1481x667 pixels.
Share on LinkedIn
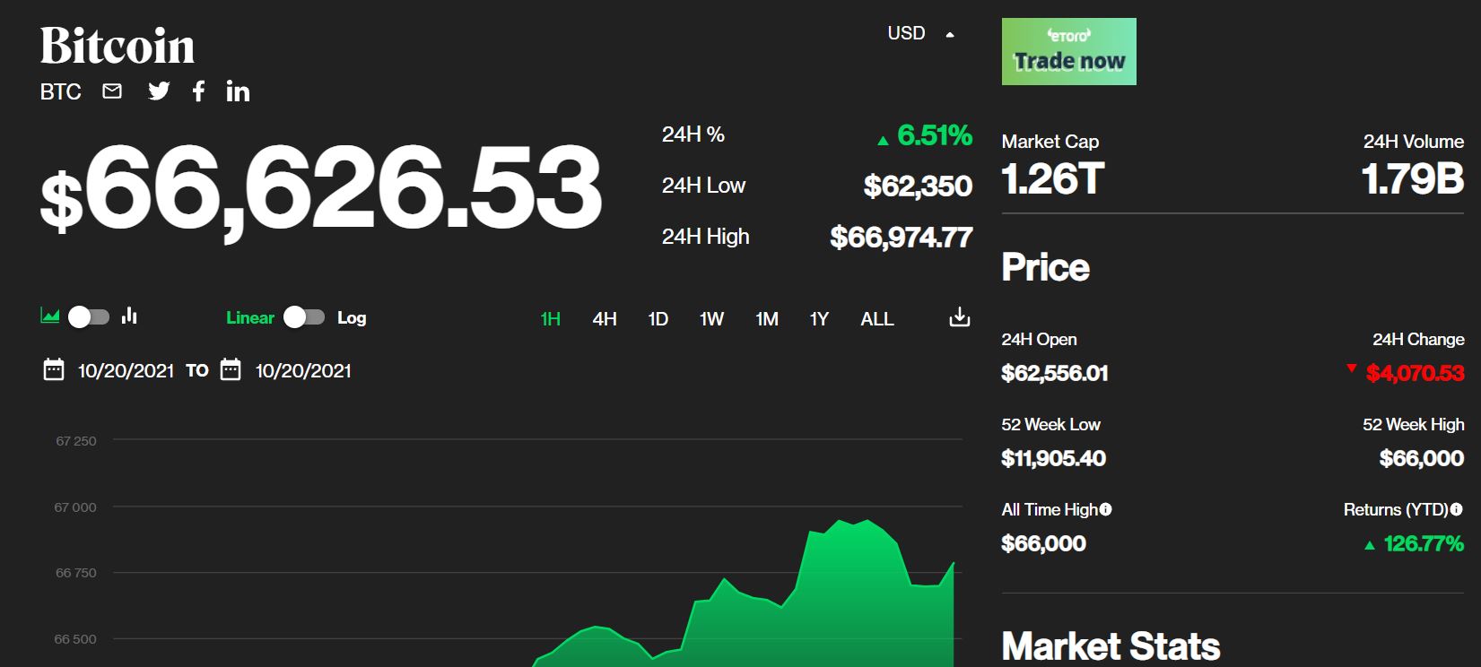coord(238,91)
